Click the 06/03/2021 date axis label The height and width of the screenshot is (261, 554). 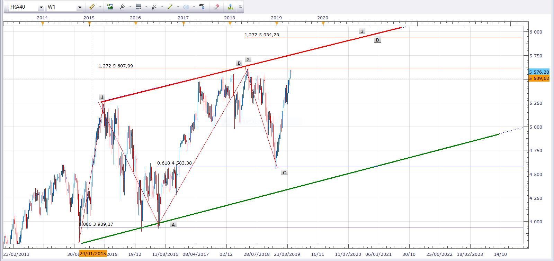[378, 254]
